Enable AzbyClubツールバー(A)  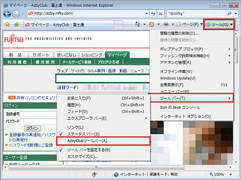tap(103, 141)
